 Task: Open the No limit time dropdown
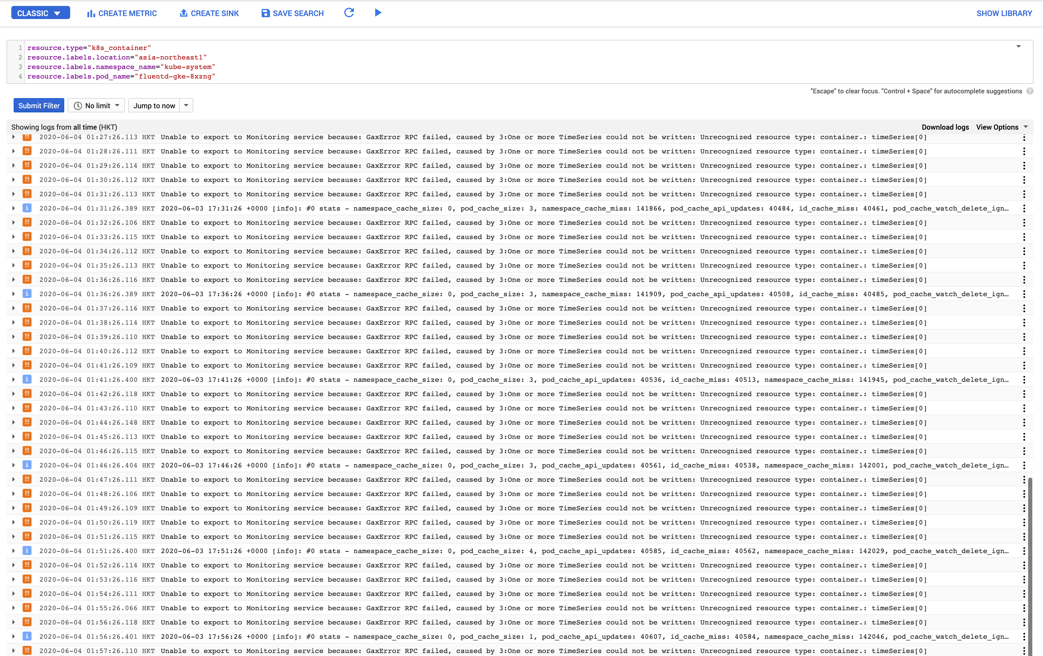(x=96, y=105)
